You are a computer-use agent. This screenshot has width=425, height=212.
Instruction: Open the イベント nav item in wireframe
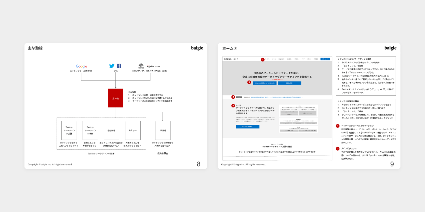pos(274,59)
